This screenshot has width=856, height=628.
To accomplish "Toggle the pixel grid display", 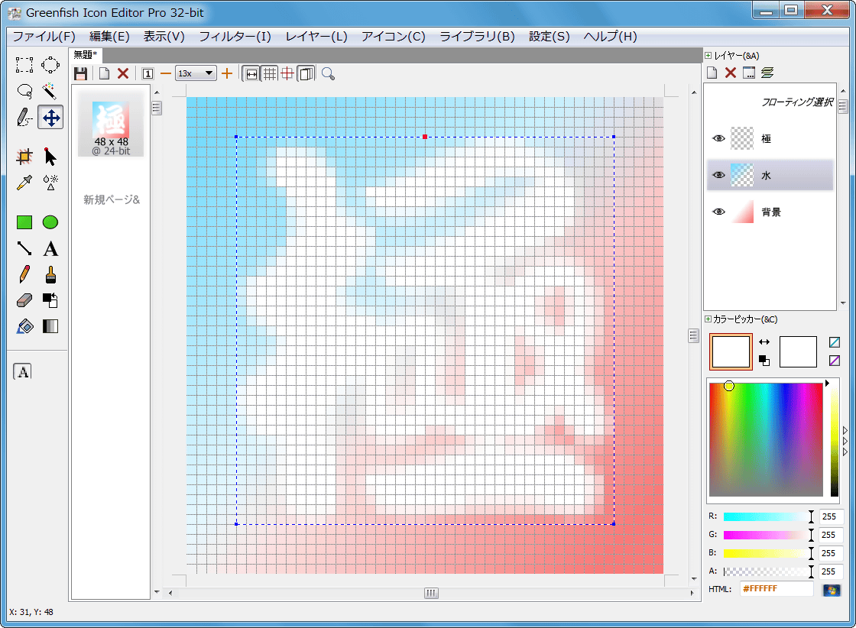I will (270, 73).
